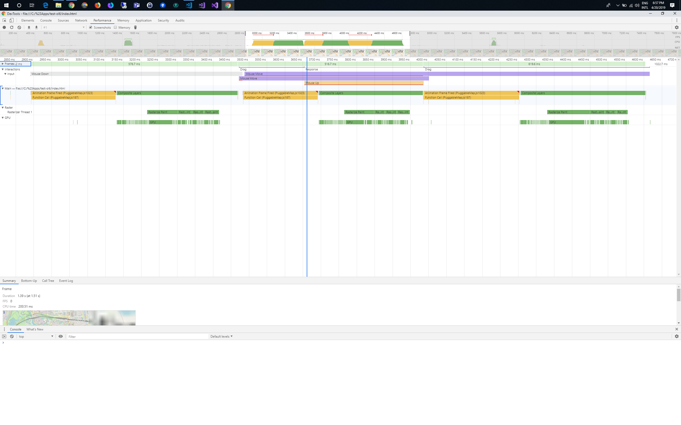Screen dimensions: 681x425
Task: Start a new performance recording
Action: pyautogui.click(x=4, y=27)
